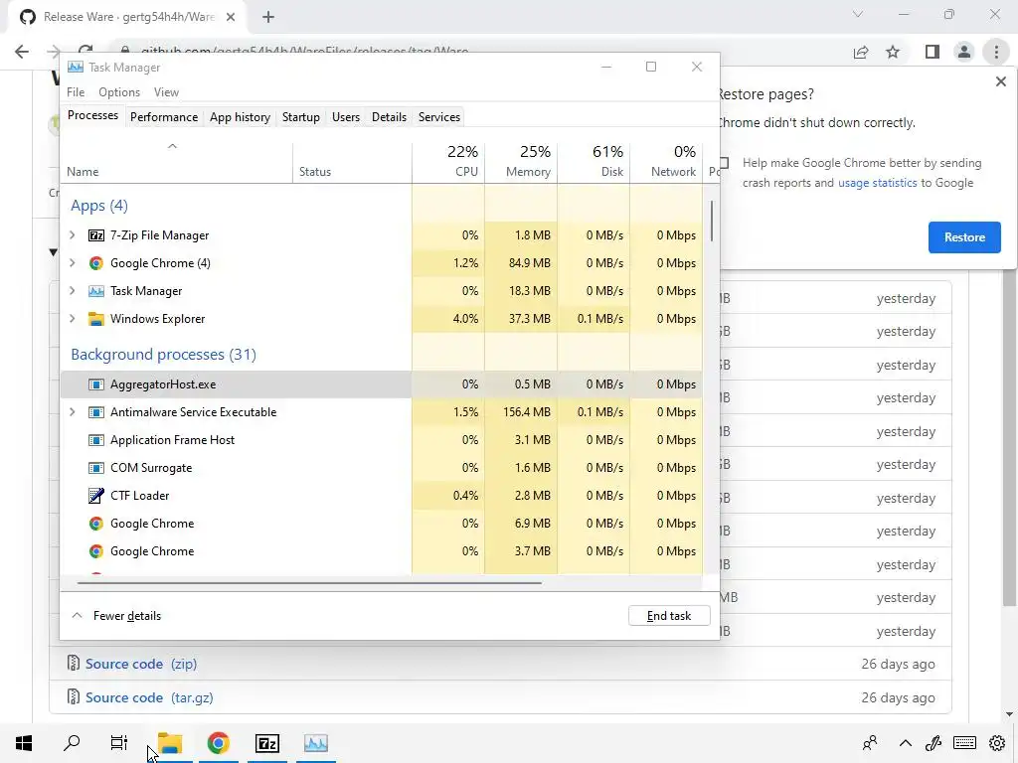This screenshot has width=1018, height=763.
Task: Expand the Task Manager process row
Action: click(x=72, y=291)
